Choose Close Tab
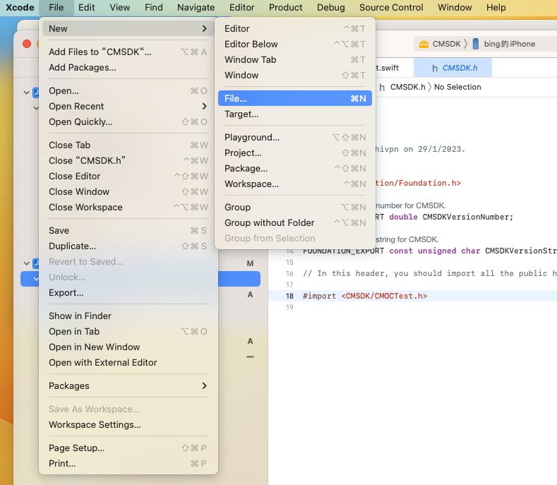This screenshot has height=485, width=557. pyautogui.click(x=128, y=145)
